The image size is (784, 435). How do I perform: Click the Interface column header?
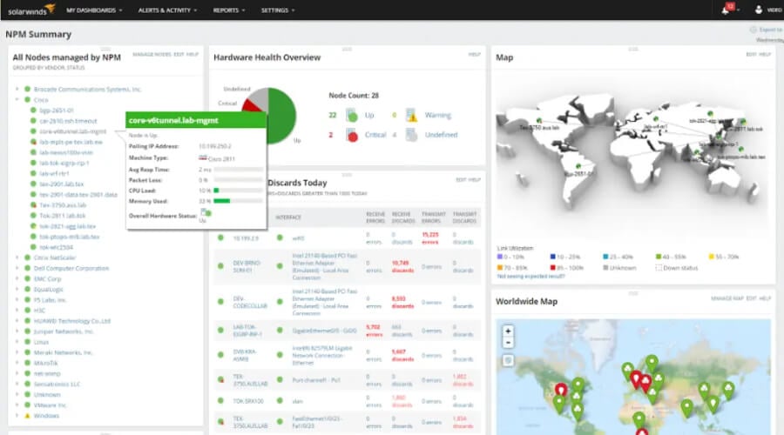(288, 217)
